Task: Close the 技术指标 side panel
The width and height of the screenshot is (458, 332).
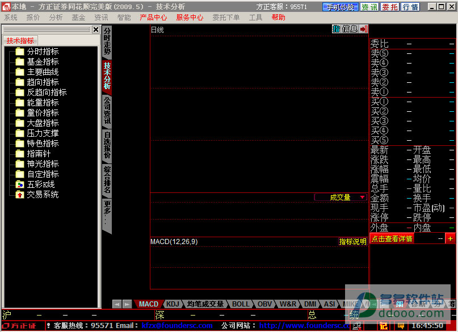Action: pyautogui.click(x=96, y=30)
